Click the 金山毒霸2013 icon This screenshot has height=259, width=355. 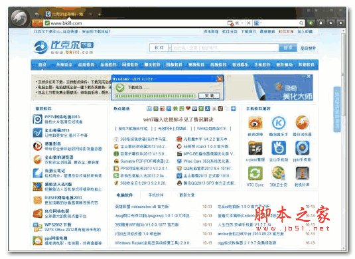click(37, 133)
